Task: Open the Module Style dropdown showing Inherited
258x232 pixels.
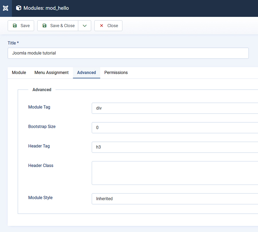Action: tap(175, 199)
